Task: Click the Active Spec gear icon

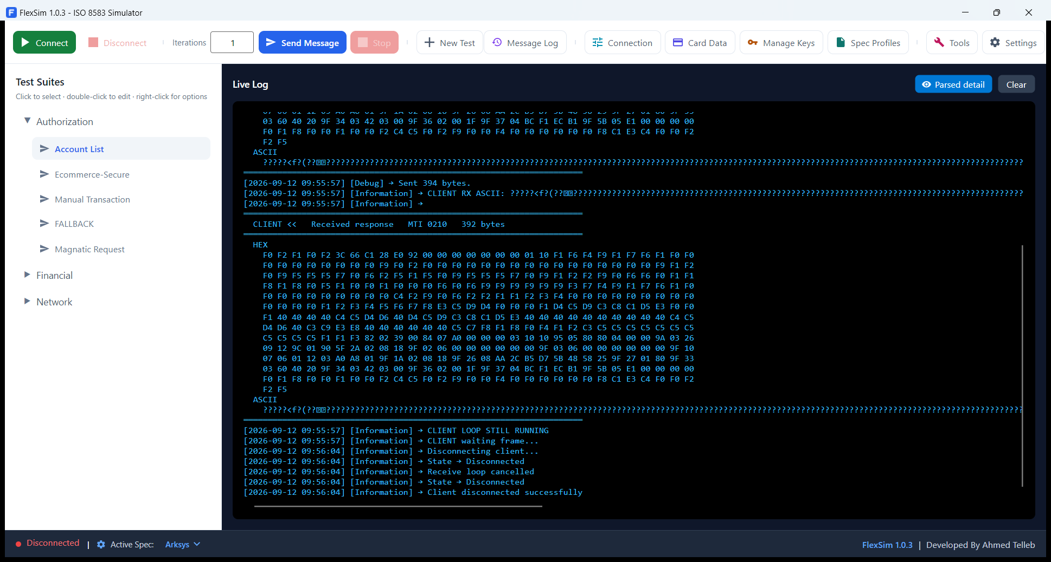Action: click(101, 544)
